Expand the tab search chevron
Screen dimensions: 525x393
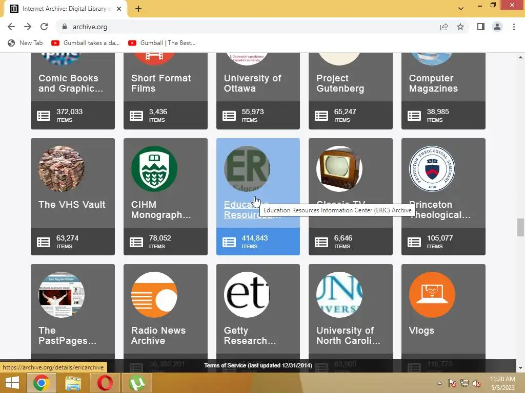[x=461, y=9]
